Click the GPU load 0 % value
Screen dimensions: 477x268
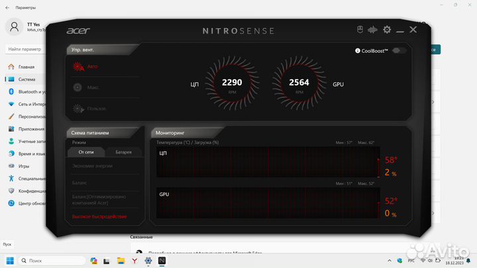[390, 213]
